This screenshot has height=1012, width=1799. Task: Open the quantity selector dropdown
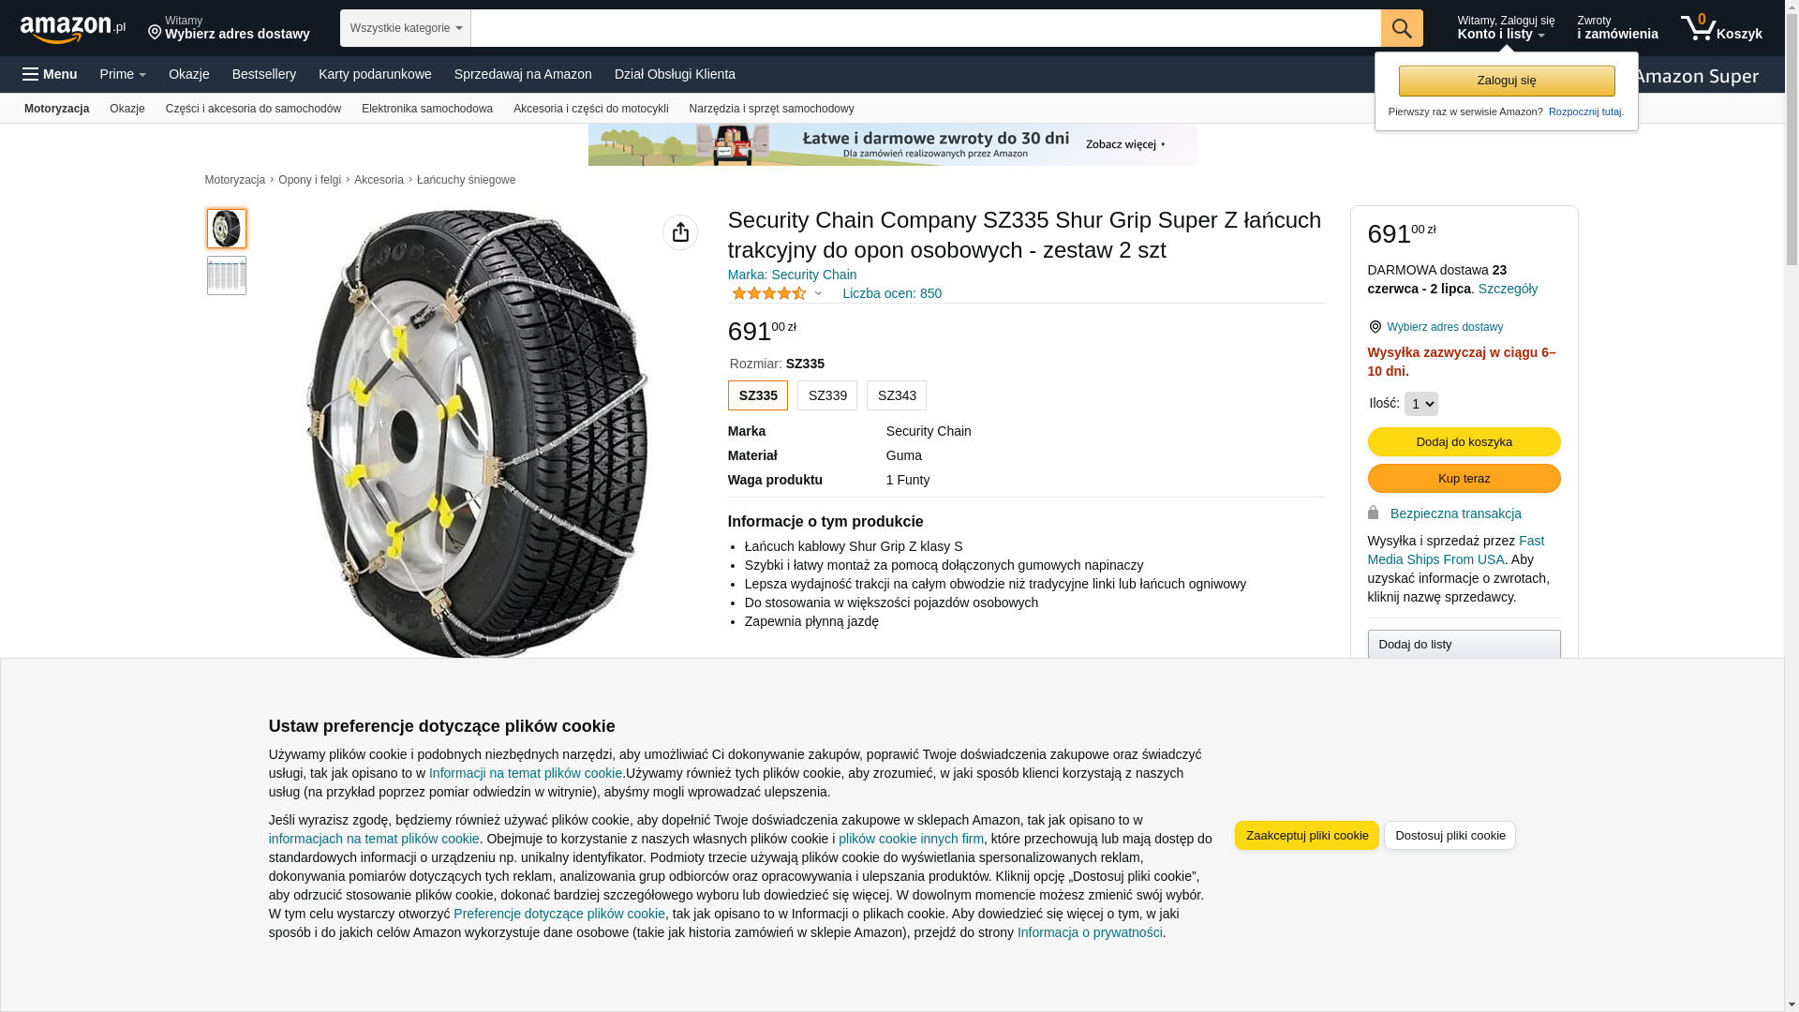[1420, 404]
